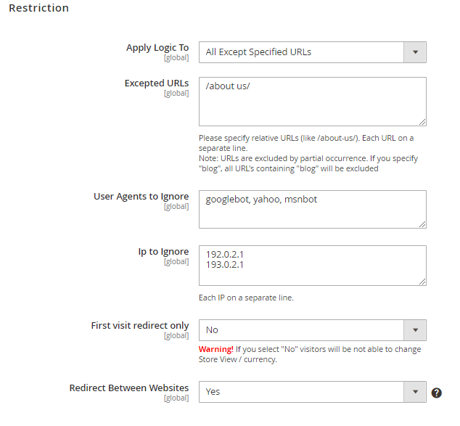Click the Excepted URLs label

[157, 83]
